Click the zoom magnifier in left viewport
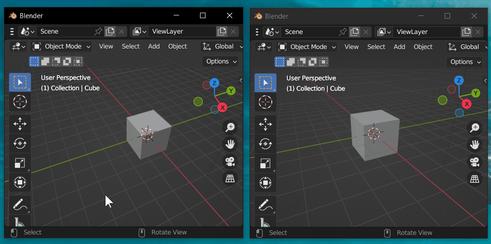The height and width of the screenshot is (244, 491). point(230,127)
